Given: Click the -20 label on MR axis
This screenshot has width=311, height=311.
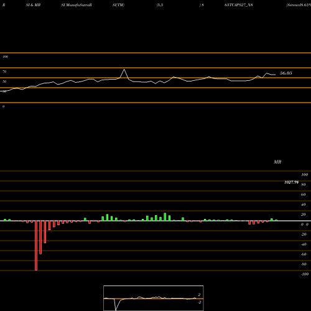Looking at the screenshot, I should 304,234.
